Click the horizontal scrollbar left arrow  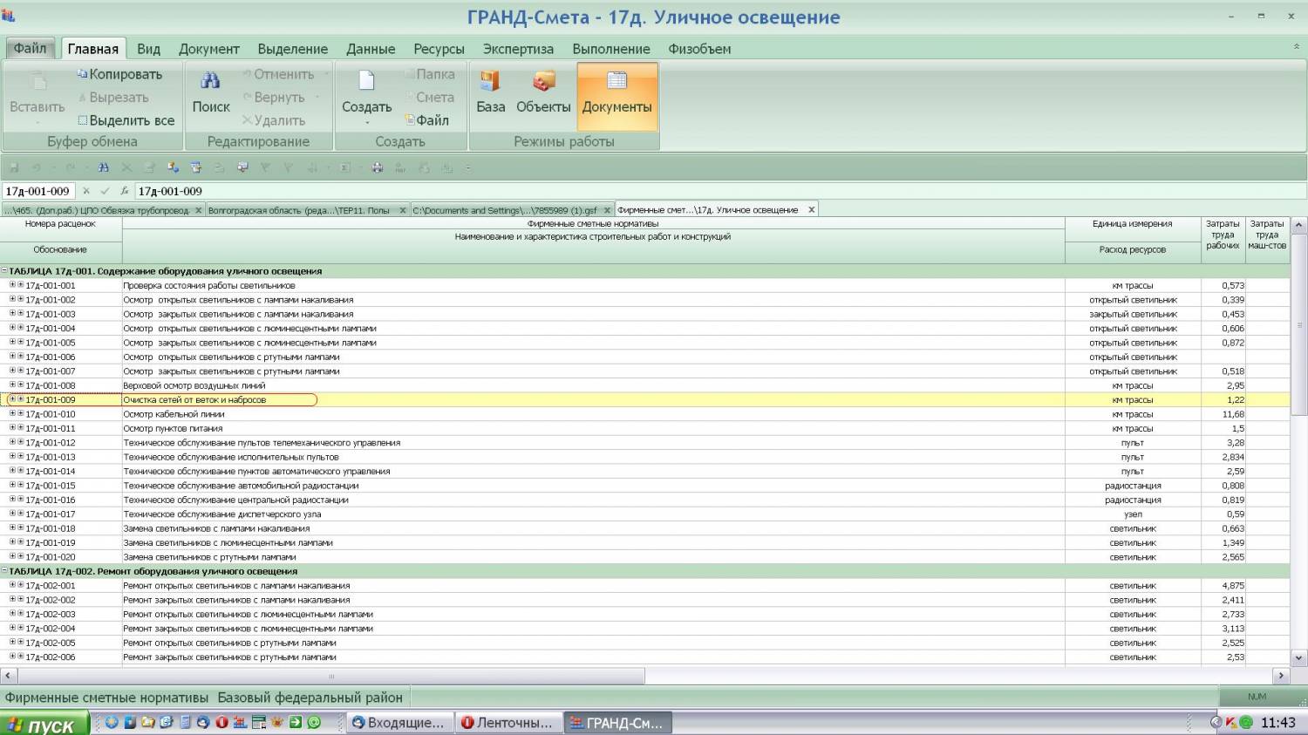tap(8, 676)
